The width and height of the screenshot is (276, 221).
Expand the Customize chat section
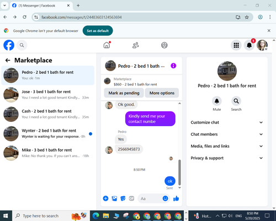coord(227,122)
